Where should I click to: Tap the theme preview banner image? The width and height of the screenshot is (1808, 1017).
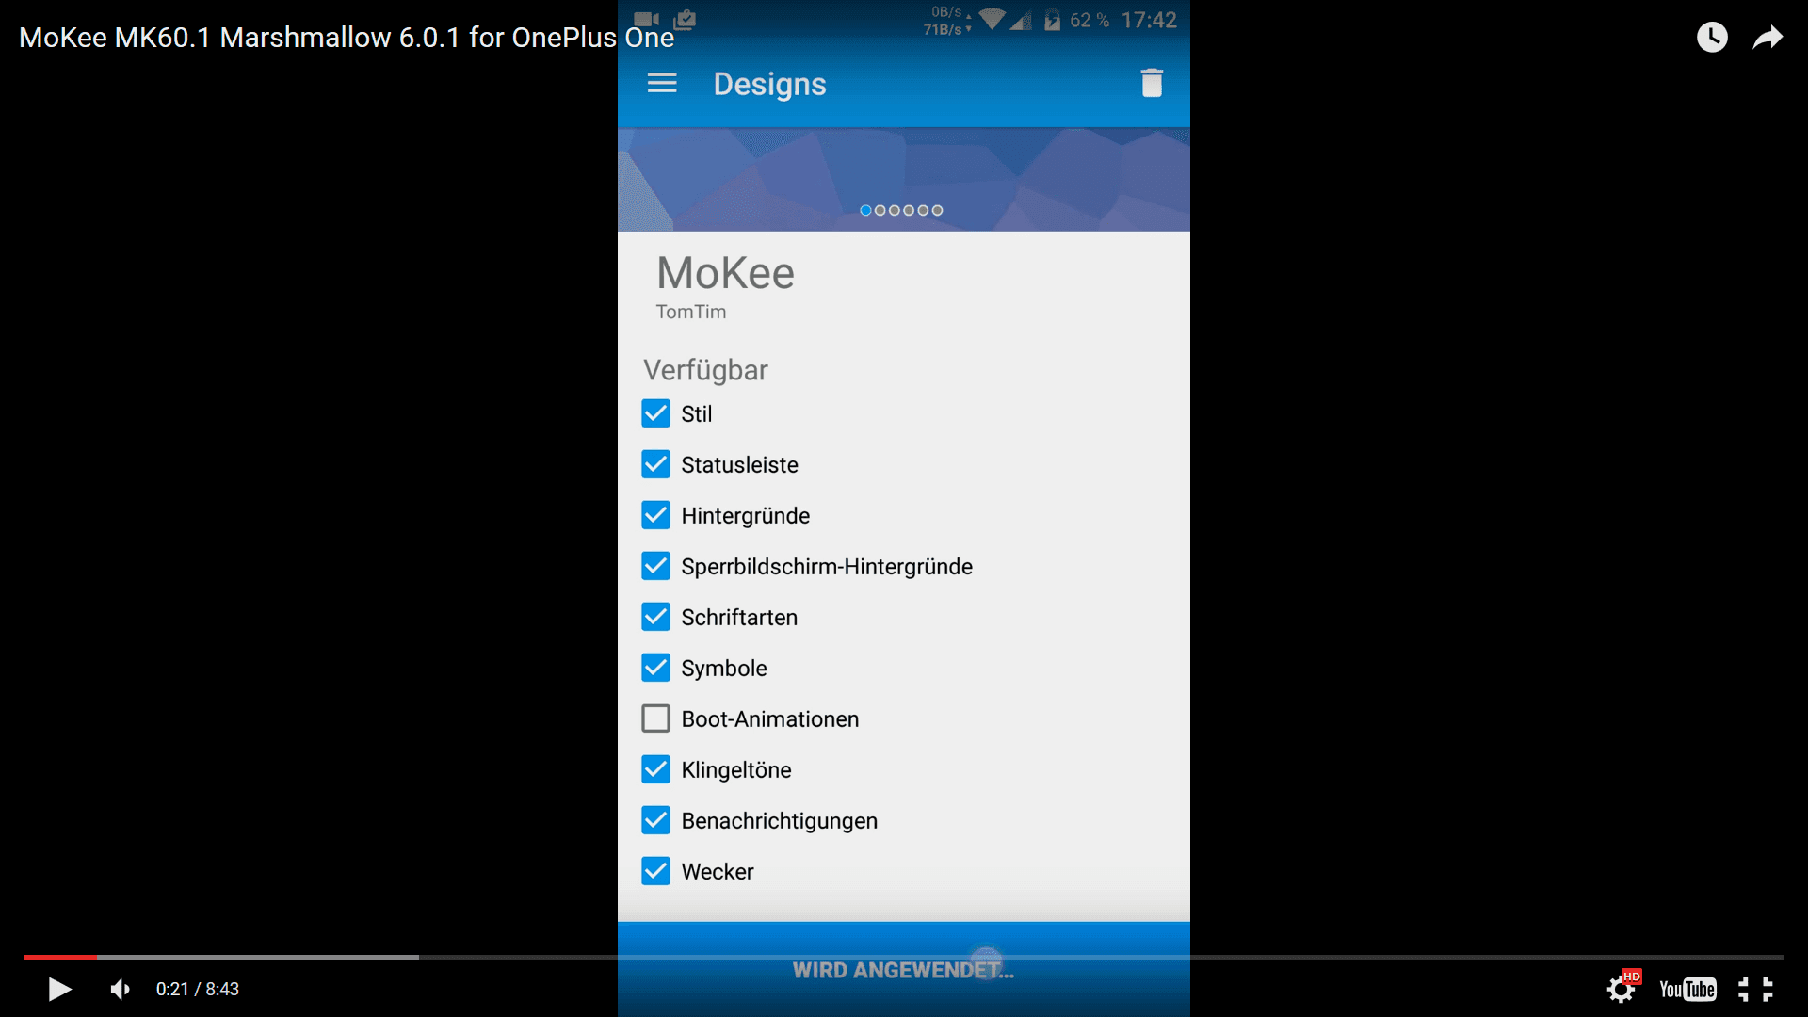click(904, 179)
